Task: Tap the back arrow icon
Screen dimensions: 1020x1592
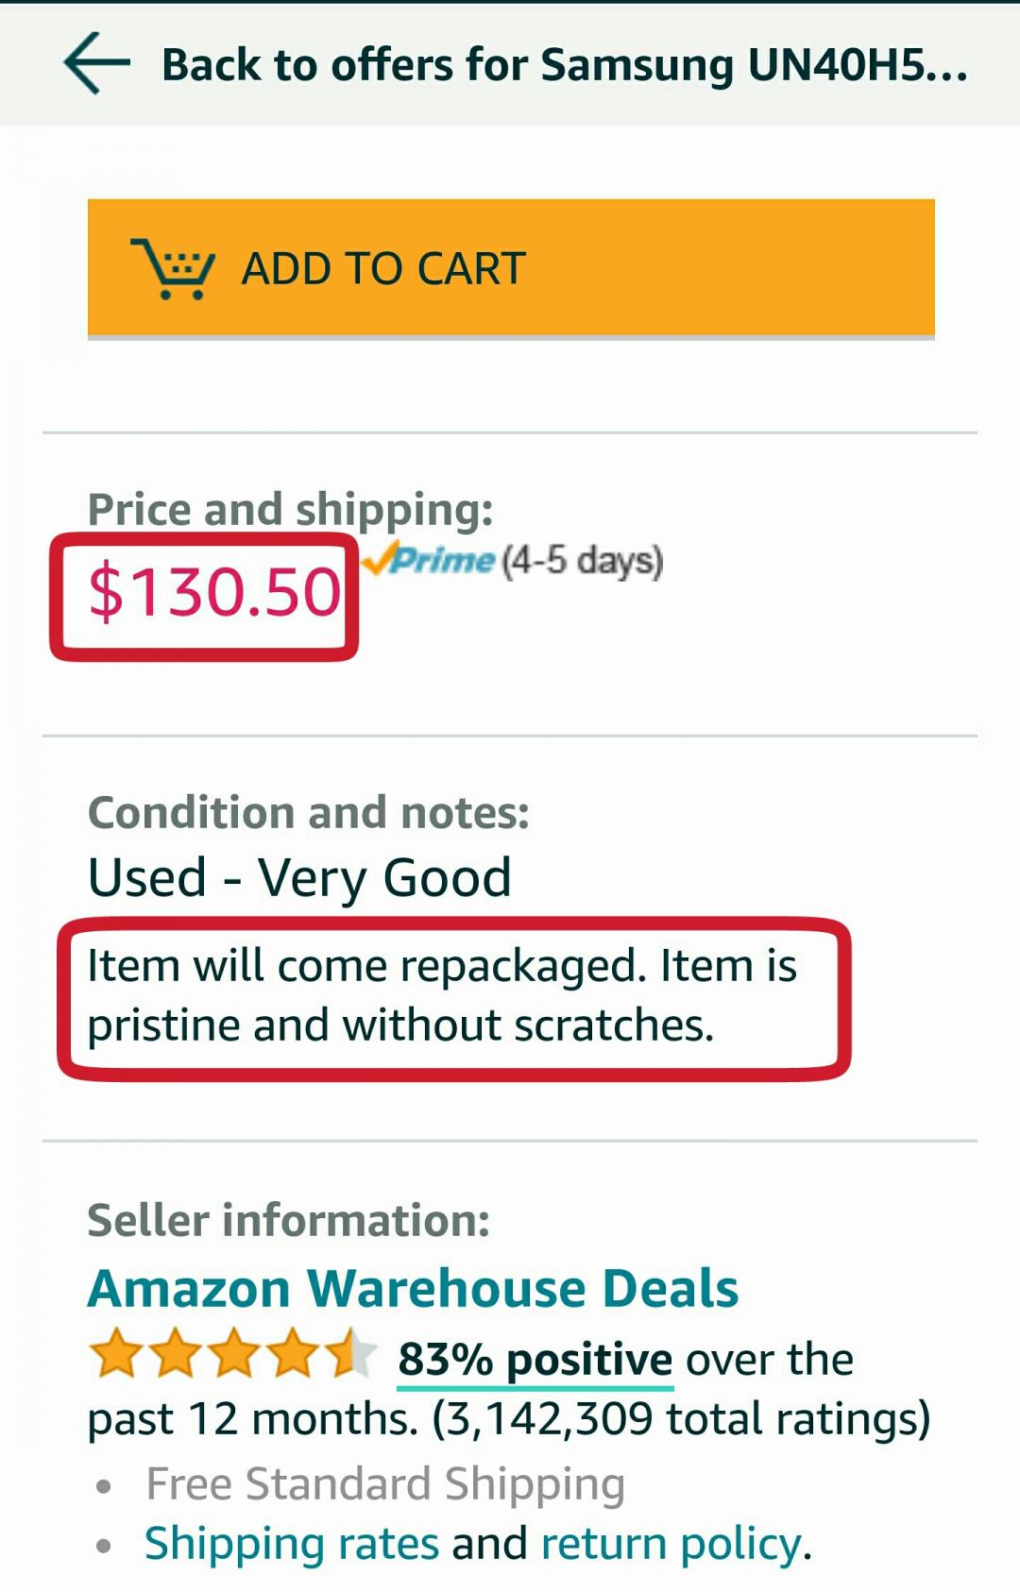Action: coord(96,63)
